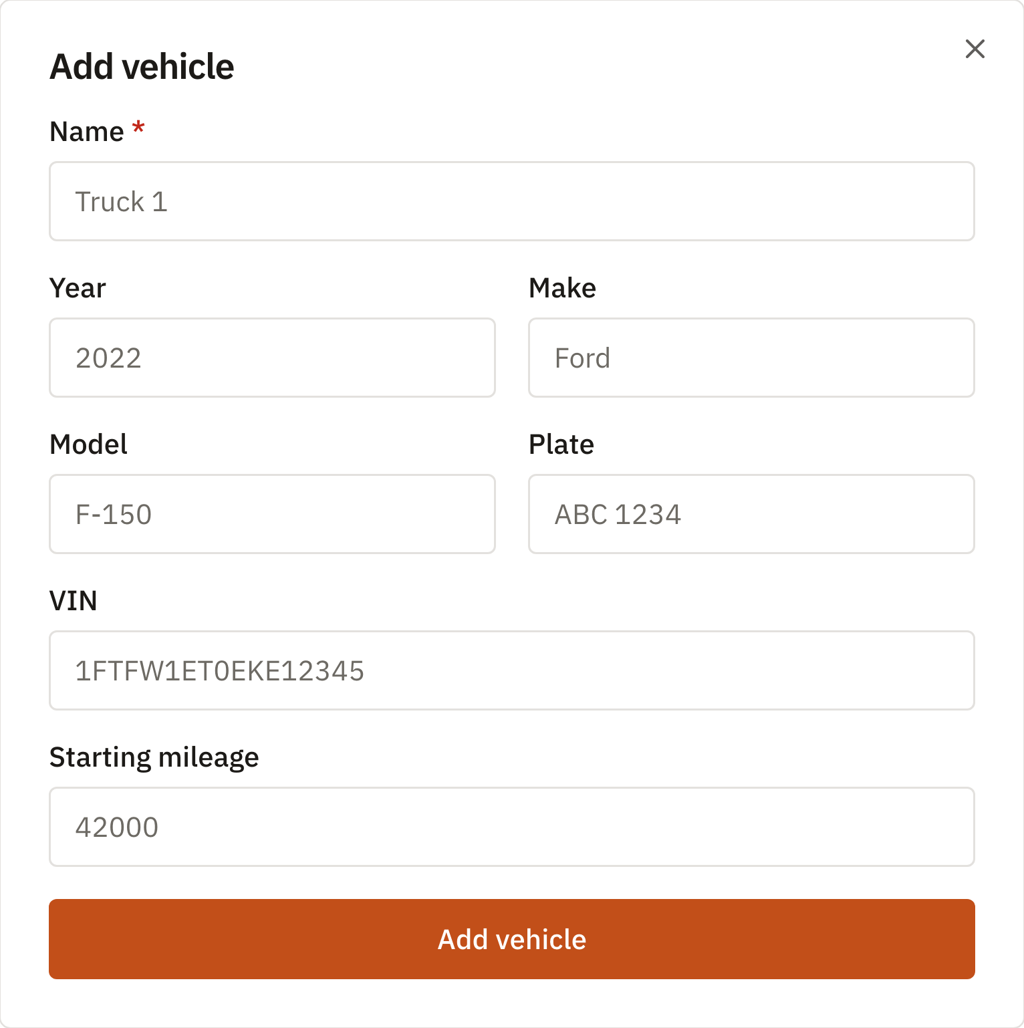
Task: Click the Model label text
Action: point(88,444)
